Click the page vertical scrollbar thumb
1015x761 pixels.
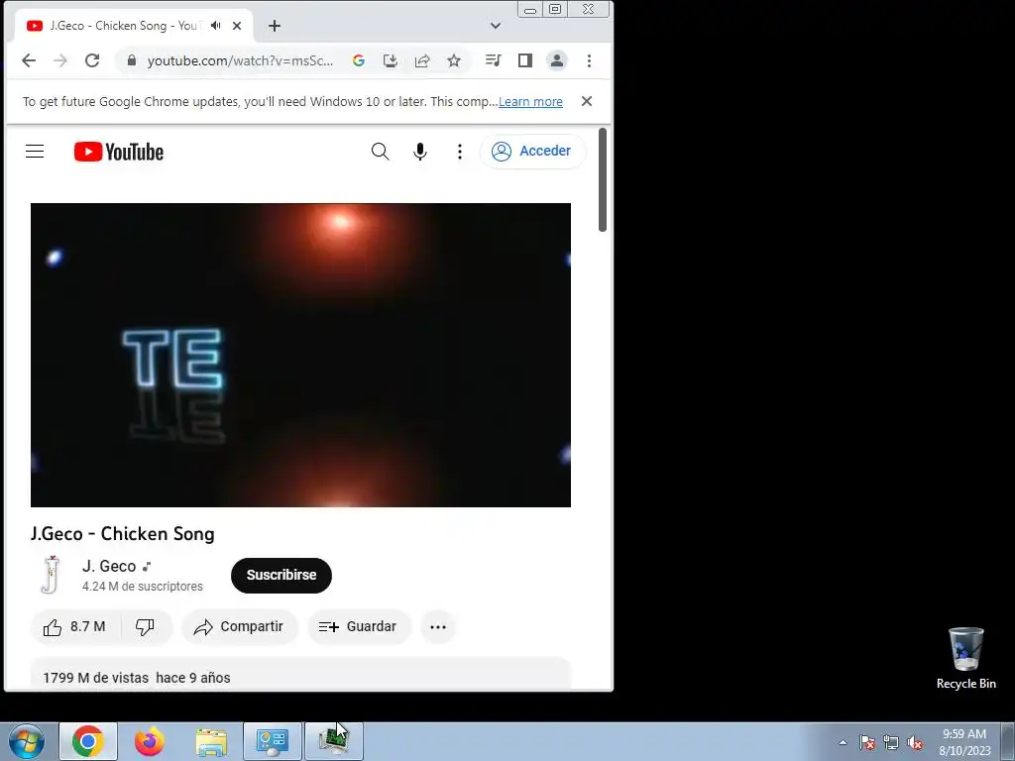click(x=603, y=179)
